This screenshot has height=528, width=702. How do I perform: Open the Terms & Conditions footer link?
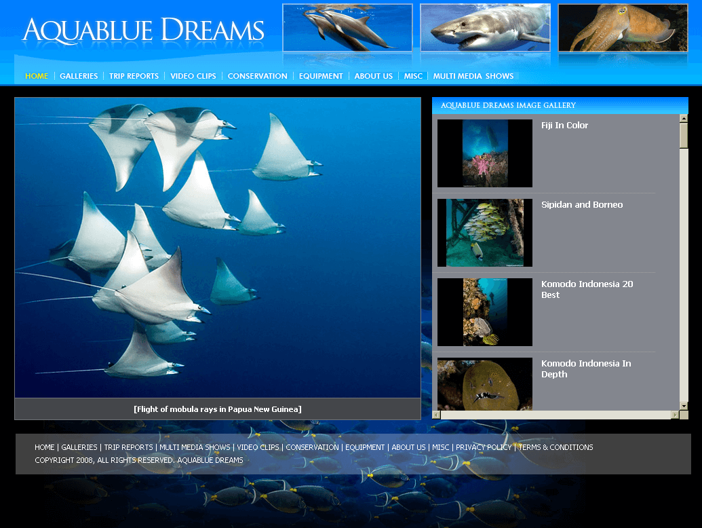point(555,447)
